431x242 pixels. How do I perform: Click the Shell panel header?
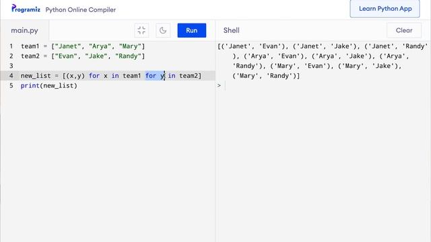click(x=231, y=30)
